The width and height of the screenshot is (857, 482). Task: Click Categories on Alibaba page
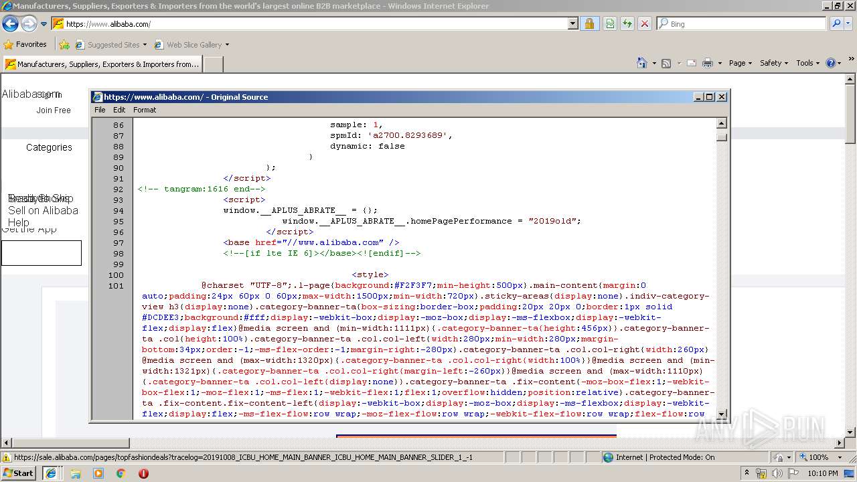tap(49, 147)
